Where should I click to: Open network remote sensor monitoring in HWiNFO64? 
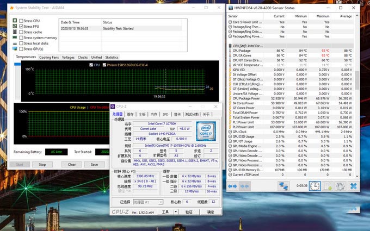tap(283, 186)
